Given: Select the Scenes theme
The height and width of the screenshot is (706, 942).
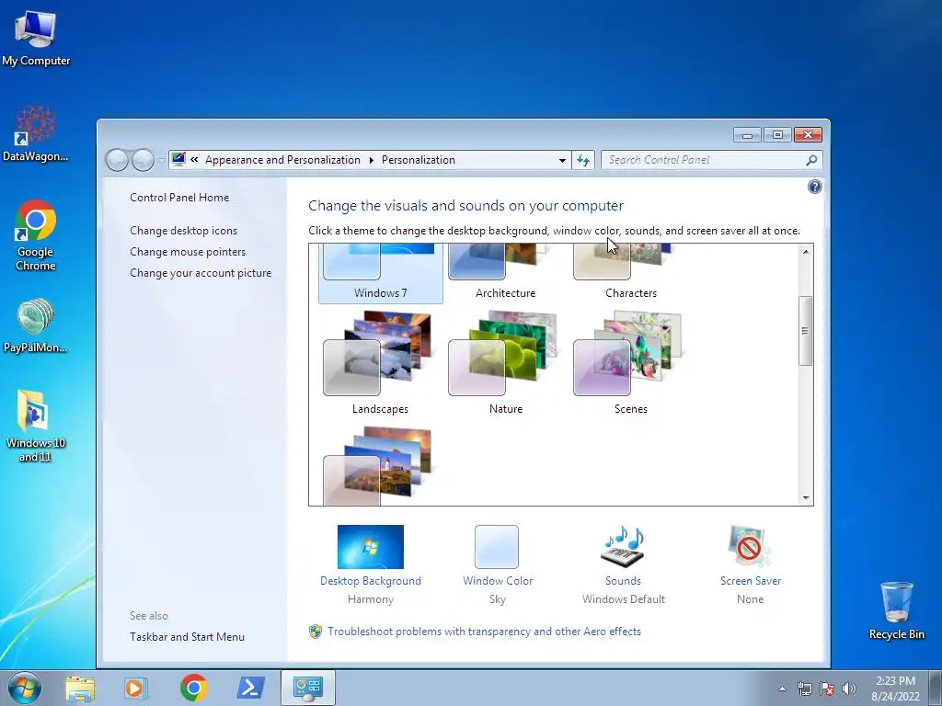Looking at the screenshot, I should (x=631, y=362).
